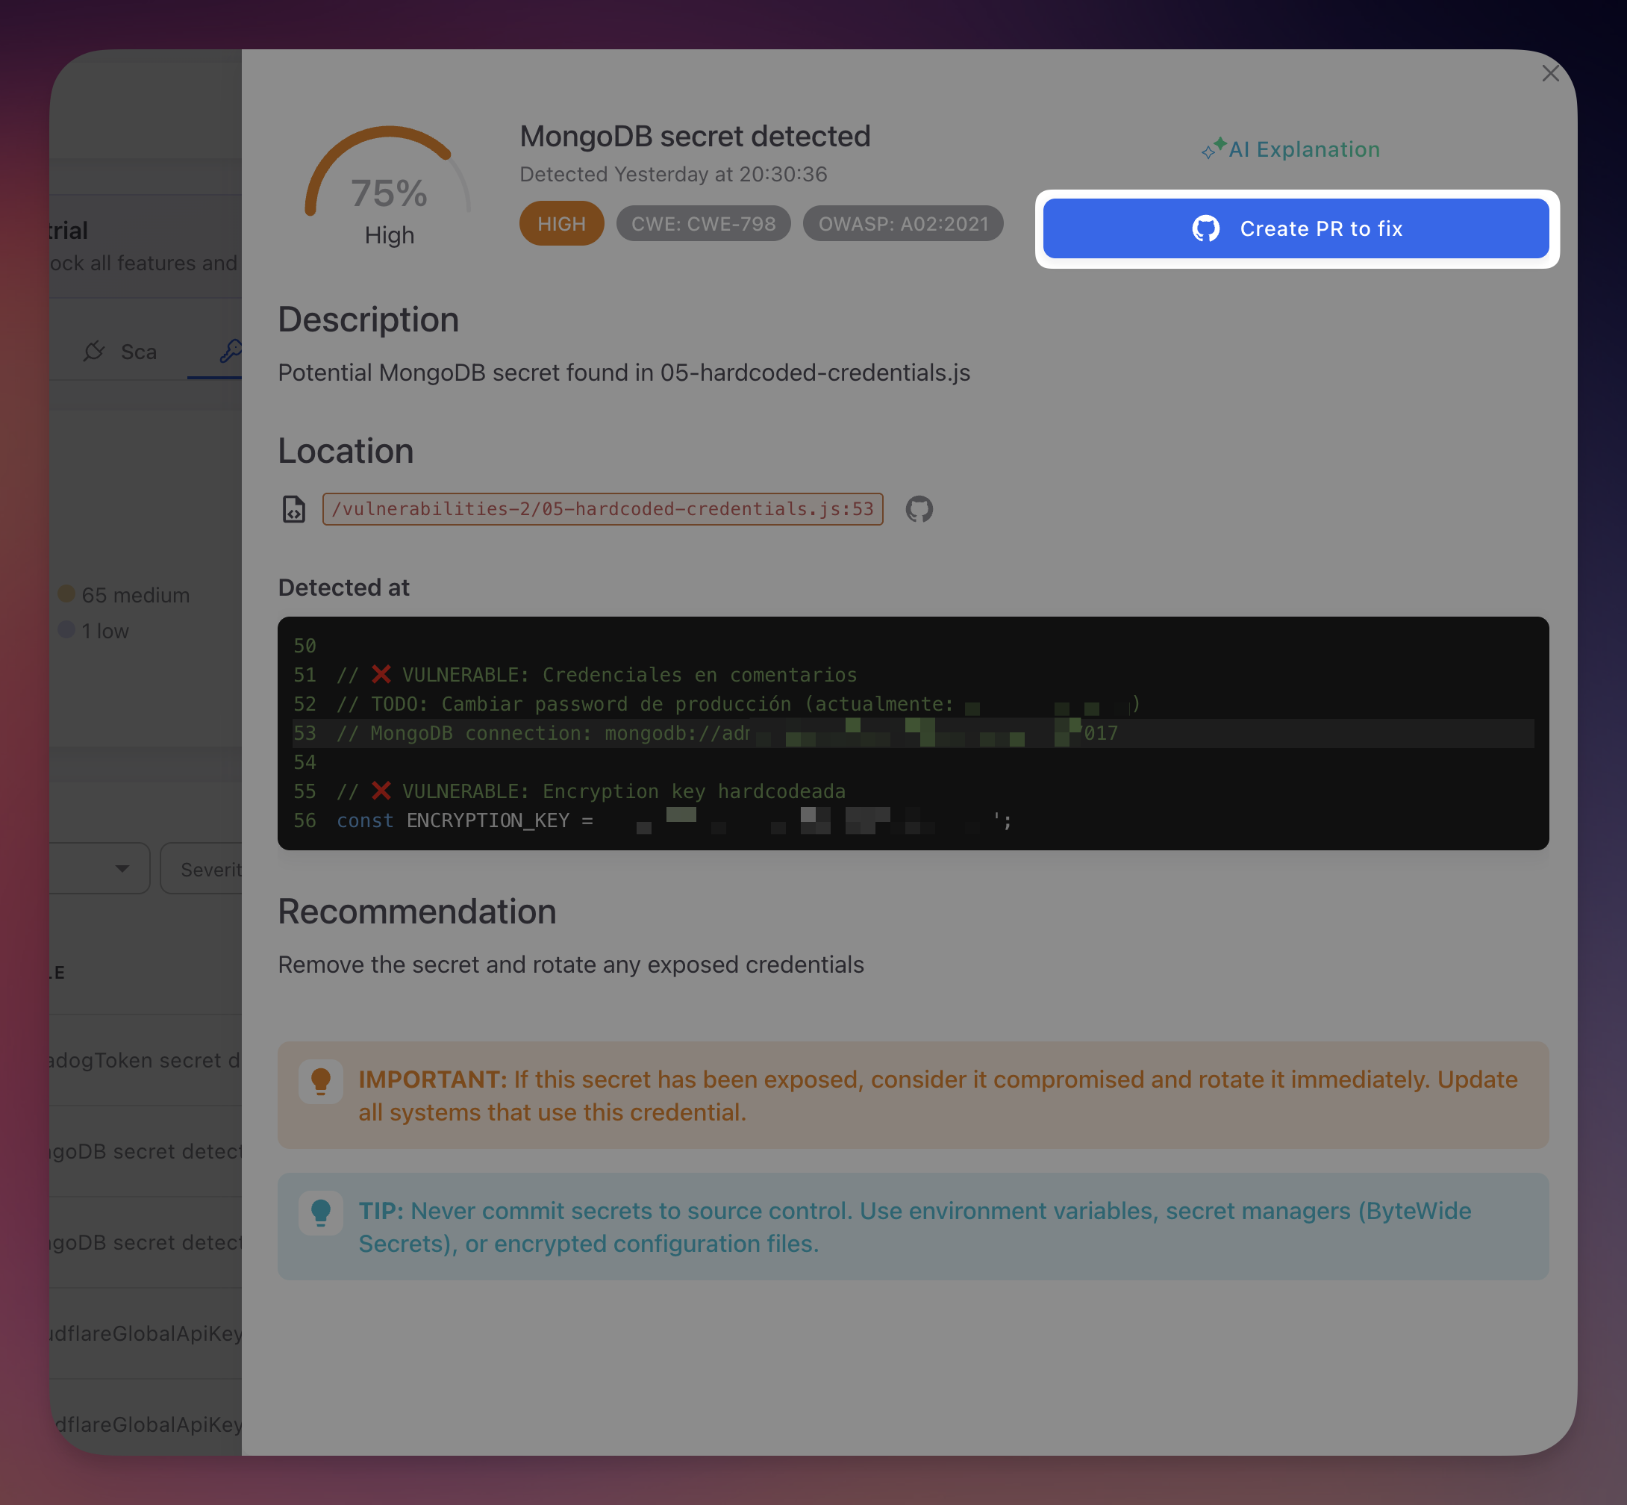
Task: Click the sparkle icon next to AI Explanation
Action: (x=1213, y=149)
